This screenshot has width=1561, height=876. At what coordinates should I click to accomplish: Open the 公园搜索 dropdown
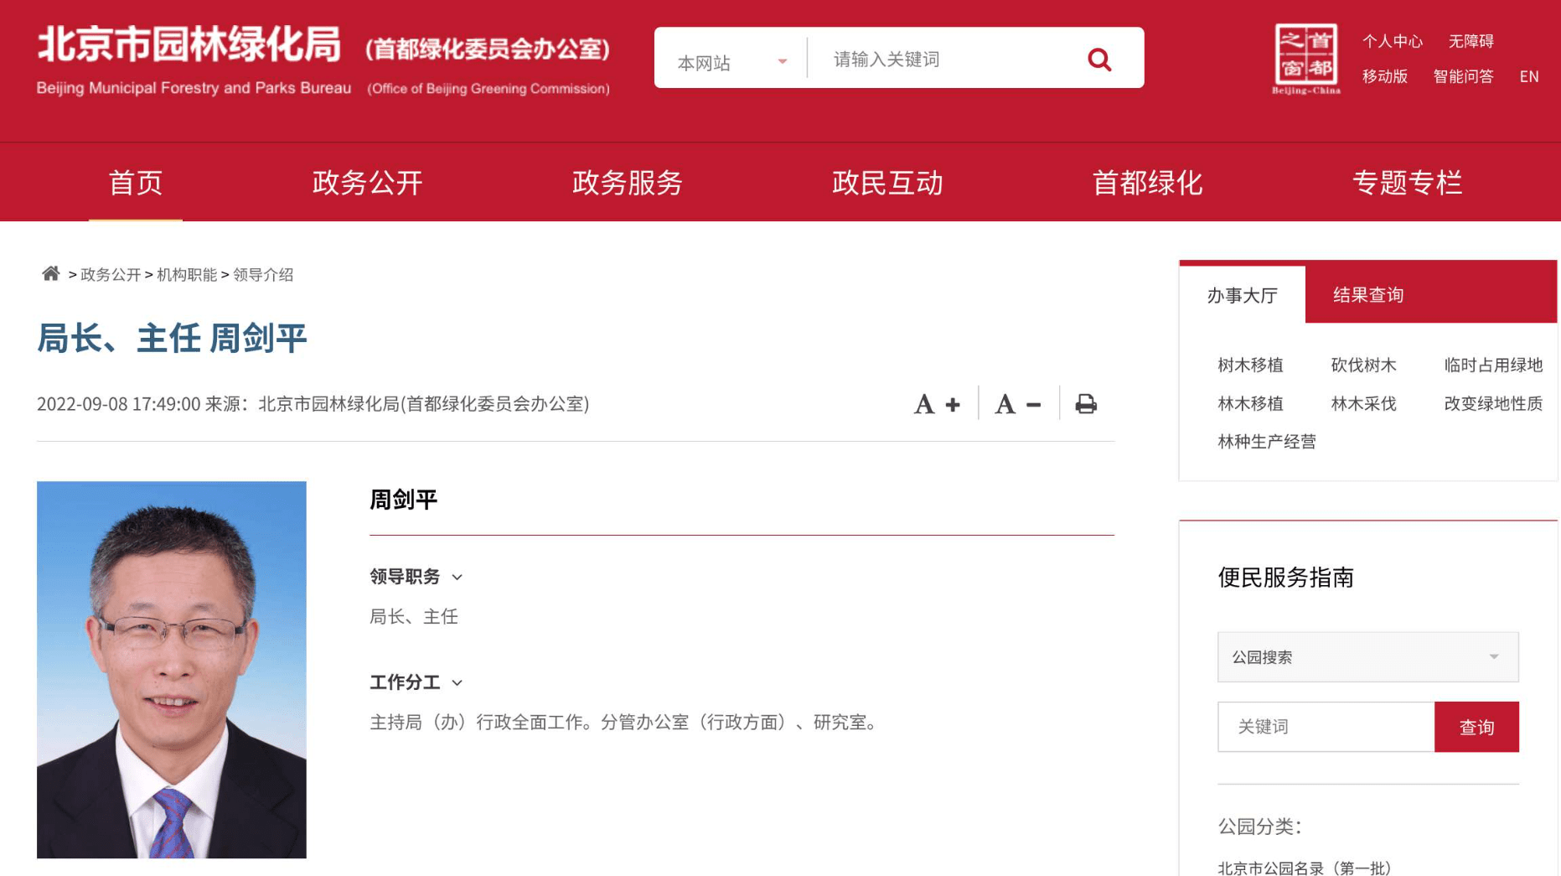click(1367, 656)
